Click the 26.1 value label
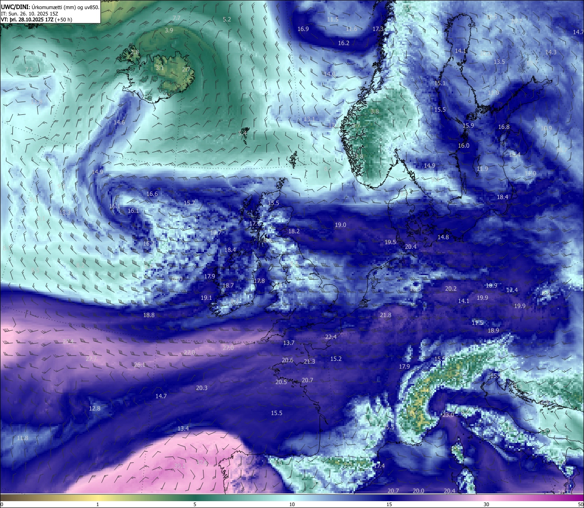584x508 pixels. pyautogui.click(x=140, y=364)
